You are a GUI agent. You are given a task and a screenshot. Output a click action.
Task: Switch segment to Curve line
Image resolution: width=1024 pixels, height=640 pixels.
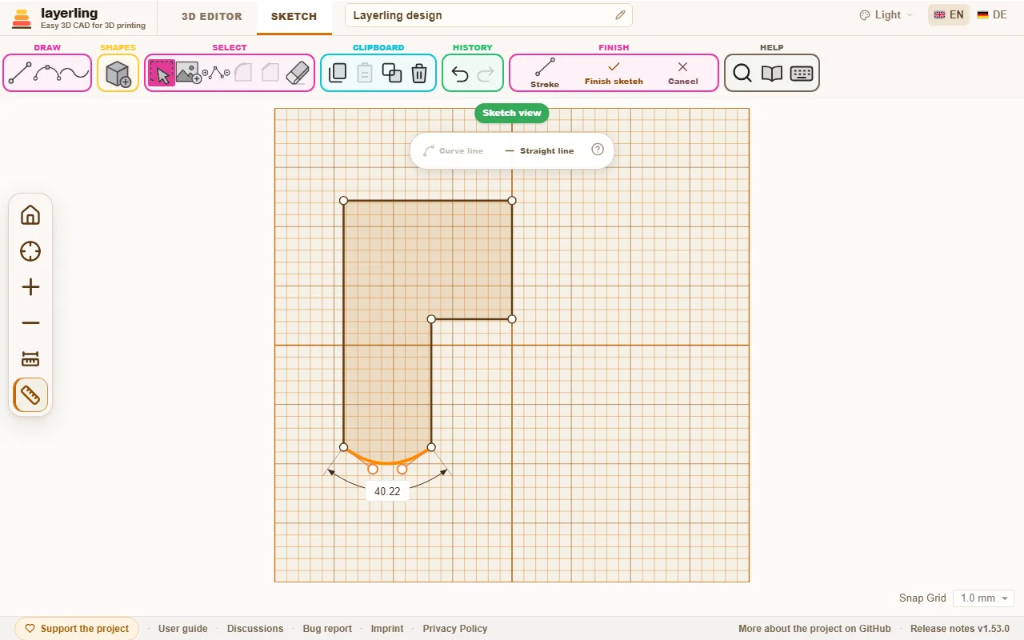click(x=453, y=150)
